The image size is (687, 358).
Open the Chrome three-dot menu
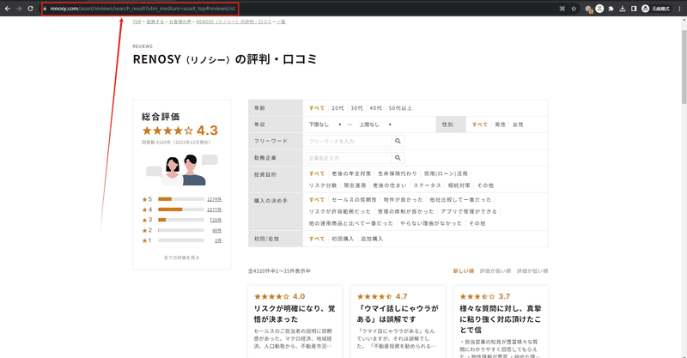pyautogui.click(x=679, y=9)
